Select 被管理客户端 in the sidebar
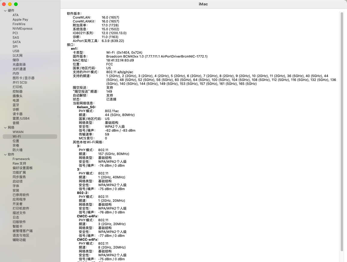Screen dimensions: 347x262 tap(22, 231)
